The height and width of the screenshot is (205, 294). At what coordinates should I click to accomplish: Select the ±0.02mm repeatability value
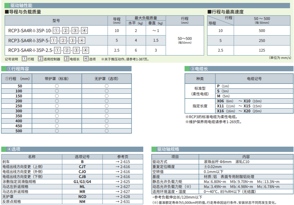tap(213, 167)
